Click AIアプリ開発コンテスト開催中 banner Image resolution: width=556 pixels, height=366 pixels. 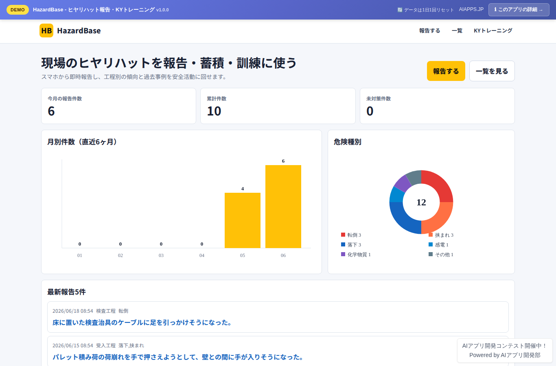[505, 346]
